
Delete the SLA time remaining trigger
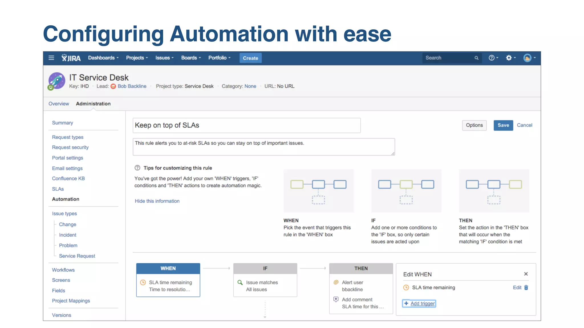[x=526, y=288]
